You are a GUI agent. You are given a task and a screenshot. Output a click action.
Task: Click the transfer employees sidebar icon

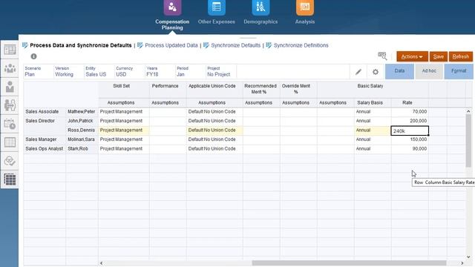pos(10,105)
